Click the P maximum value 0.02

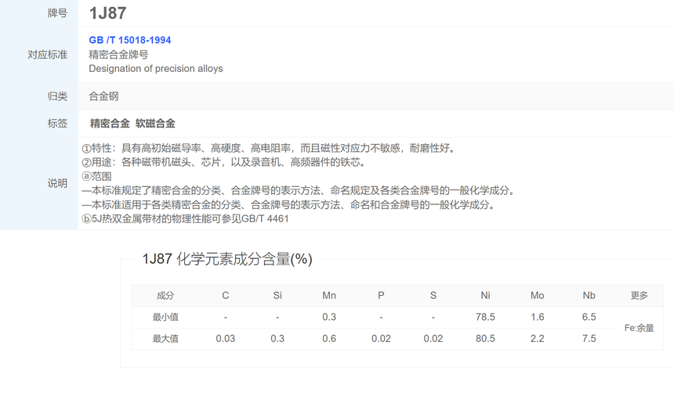(381, 339)
